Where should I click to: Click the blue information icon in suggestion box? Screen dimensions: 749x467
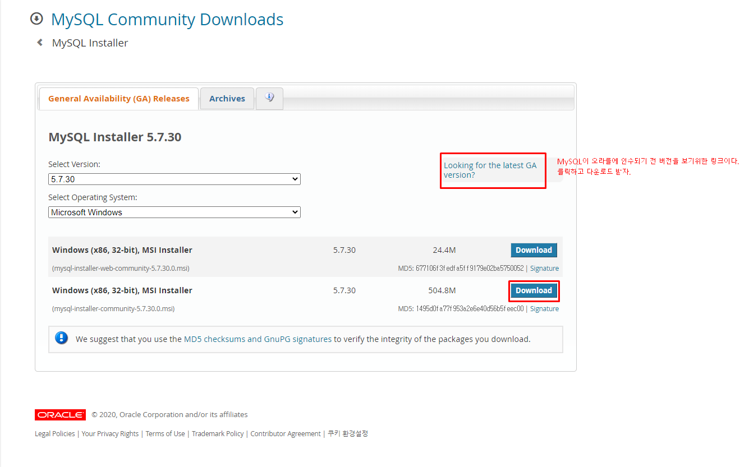click(x=62, y=338)
